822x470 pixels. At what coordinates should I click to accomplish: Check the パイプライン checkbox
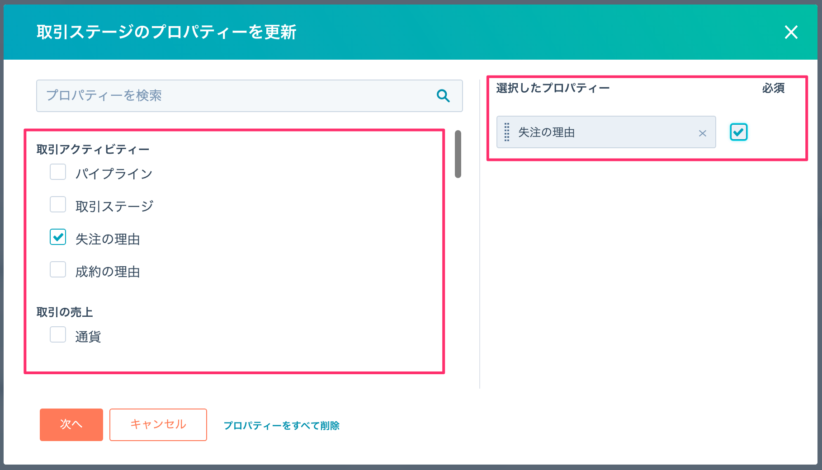58,172
